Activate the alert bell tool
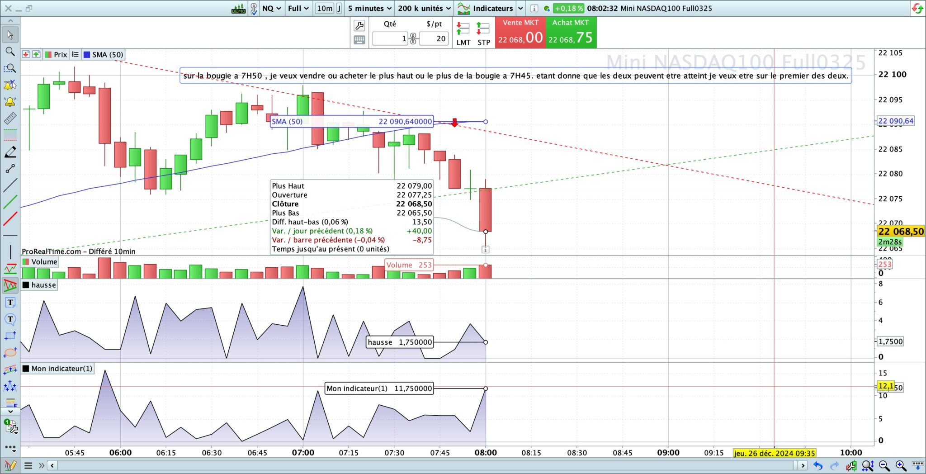Viewport: 926px width, 474px height. 10,102
